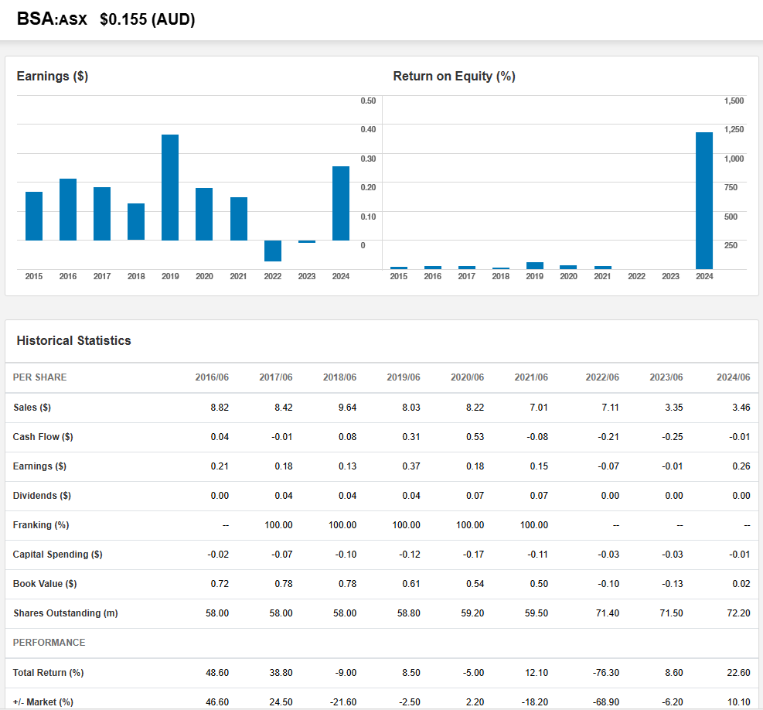Click the Sales ($) row label
763x710 pixels.
point(32,408)
